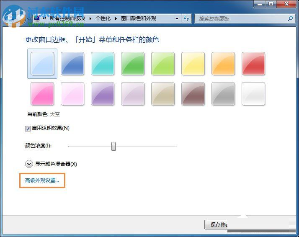Click the refresh address bar icon
The height and width of the screenshot is (237, 299).
point(186,19)
